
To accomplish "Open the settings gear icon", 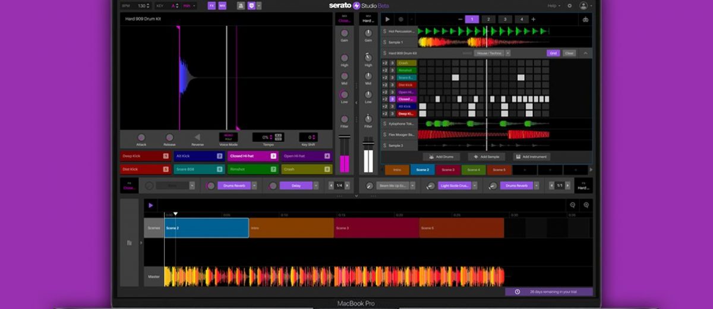I will click(x=570, y=5).
